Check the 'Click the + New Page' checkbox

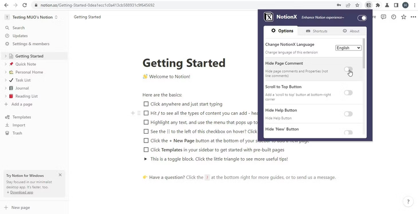(146, 140)
